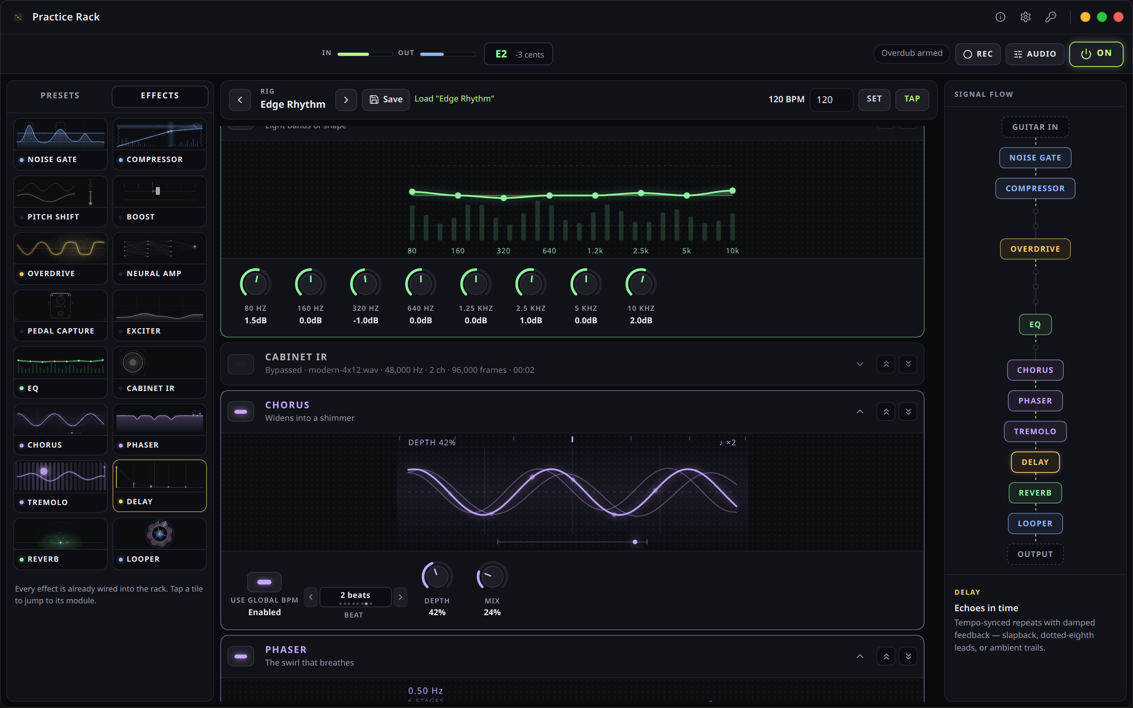
Task: Open the Pedal Capture tile
Action: click(x=61, y=315)
